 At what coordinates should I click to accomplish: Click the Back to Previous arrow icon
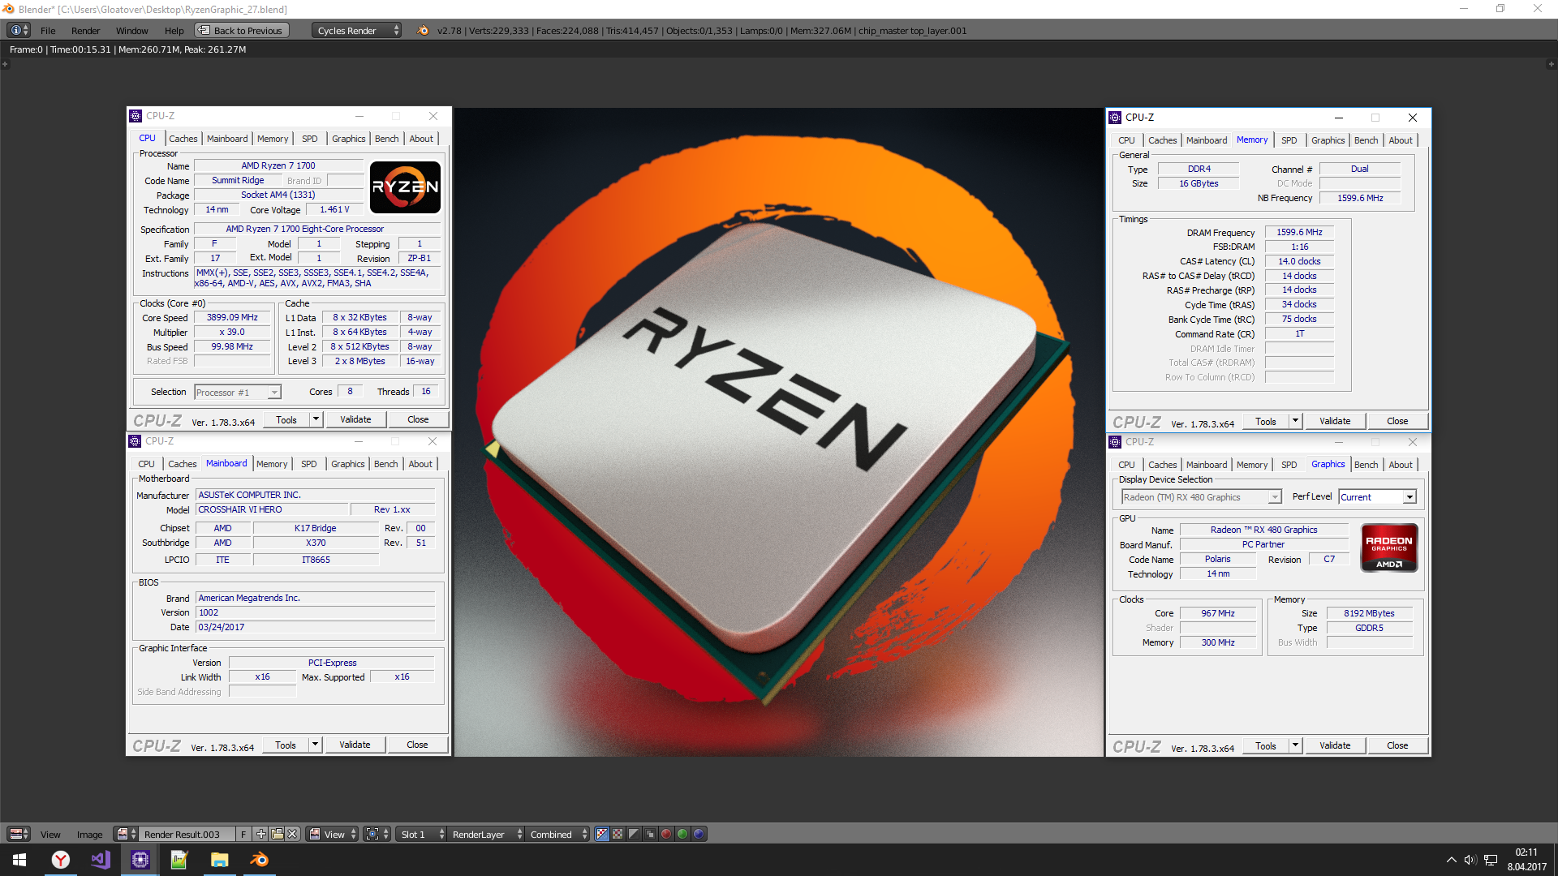(x=204, y=30)
